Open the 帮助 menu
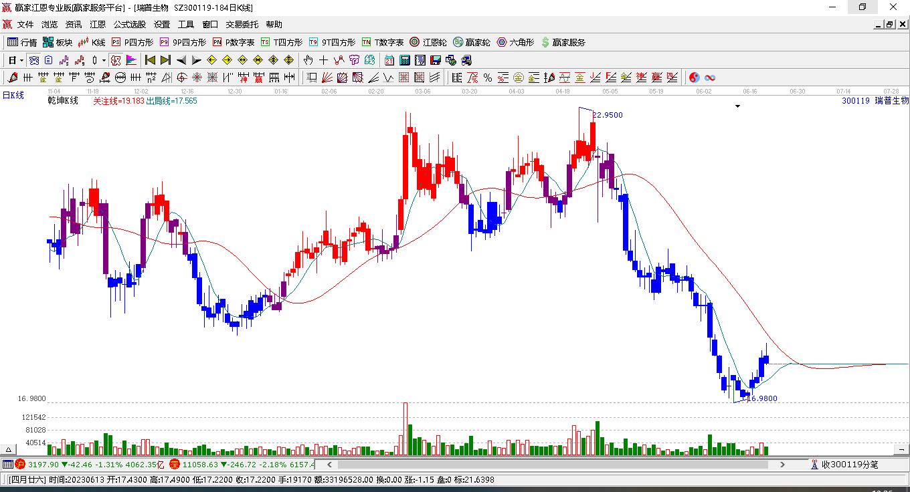Image resolution: width=910 pixels, height=492 pixels. click(x=274, y=25)
